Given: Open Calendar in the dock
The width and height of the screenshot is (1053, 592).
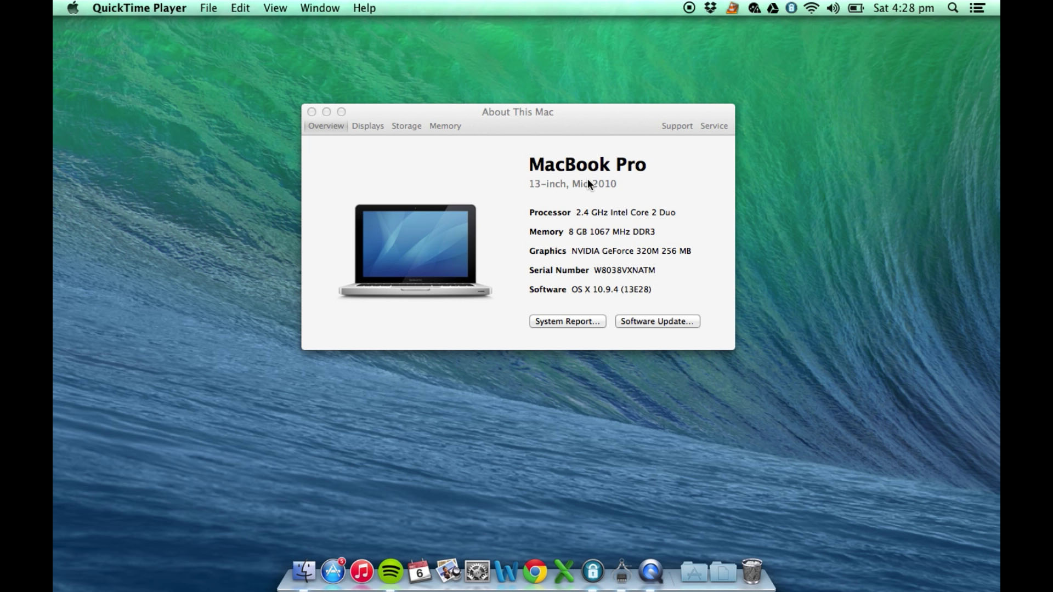Looking at the screenshot, I should coord(420,572).
